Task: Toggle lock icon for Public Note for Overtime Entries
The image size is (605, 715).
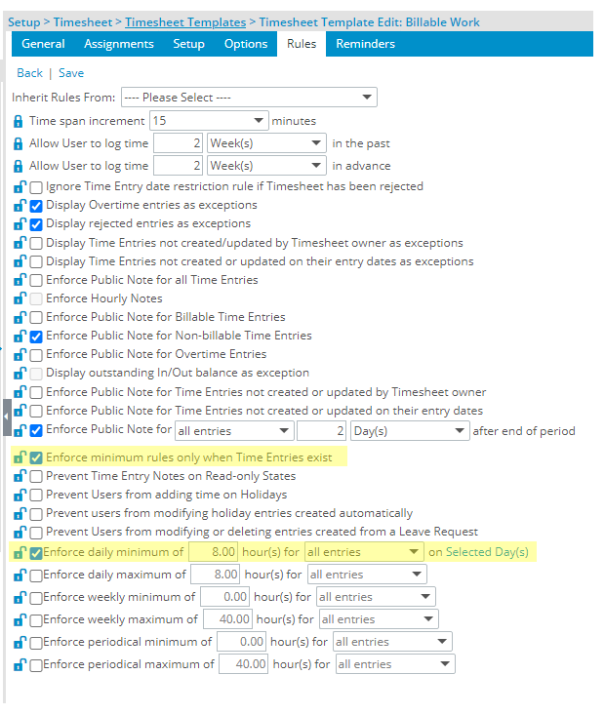Action: point(20,354)
